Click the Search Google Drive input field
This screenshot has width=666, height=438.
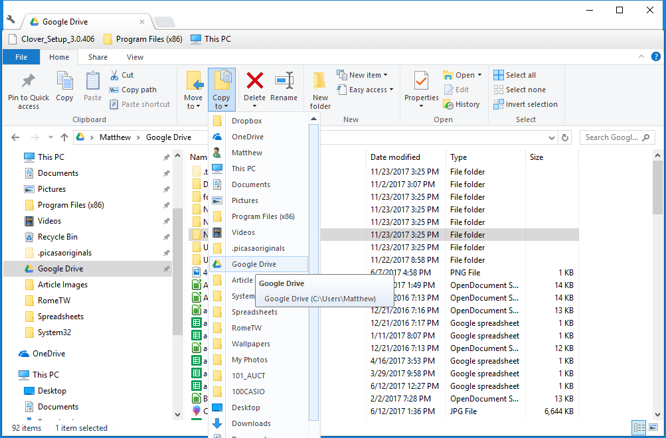tap(614, 137)
